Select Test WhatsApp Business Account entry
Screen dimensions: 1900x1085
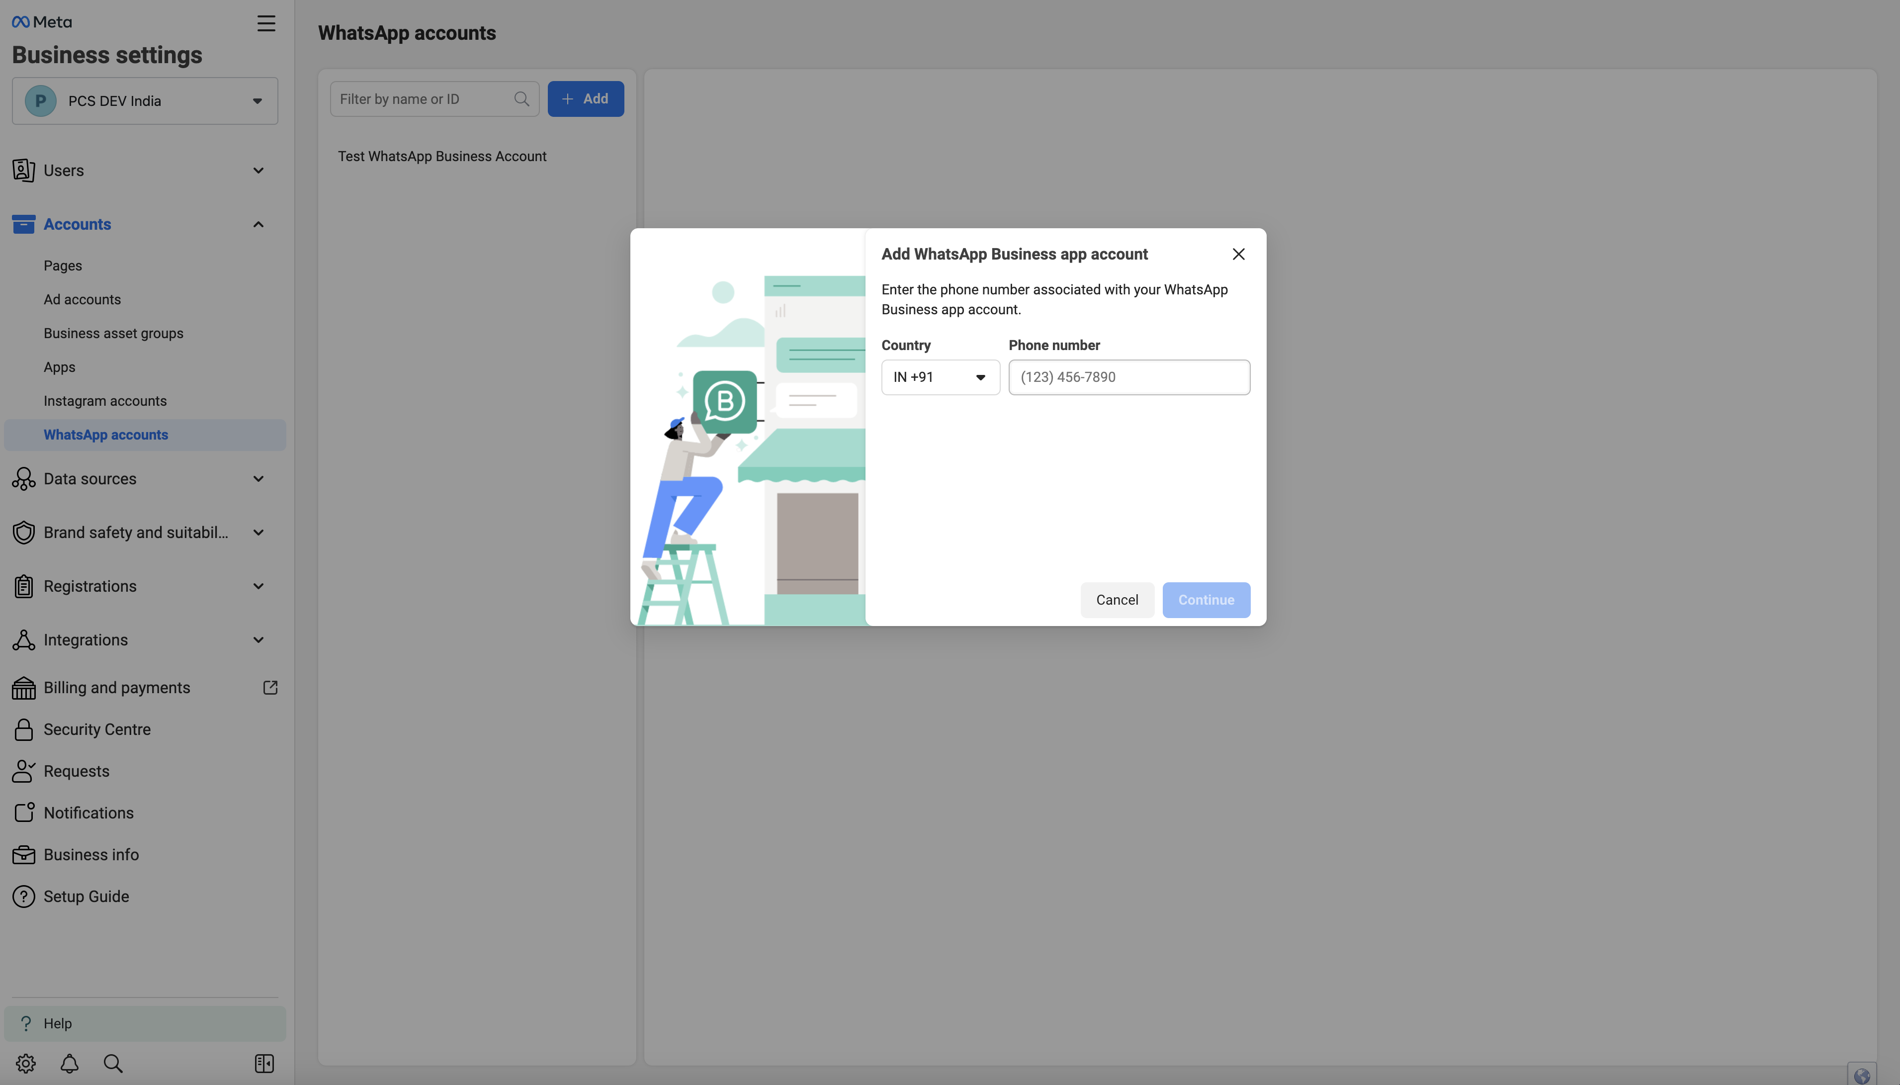(441, 157)
